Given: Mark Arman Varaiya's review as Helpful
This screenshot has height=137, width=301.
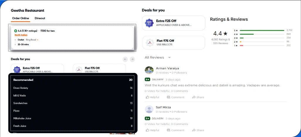Looking at the screenshot, I should click(152, 97).
